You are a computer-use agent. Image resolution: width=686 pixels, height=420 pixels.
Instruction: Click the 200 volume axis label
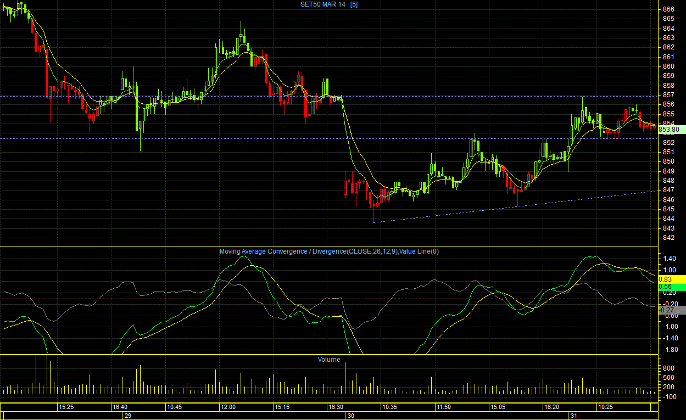click(x=668, y=387)
